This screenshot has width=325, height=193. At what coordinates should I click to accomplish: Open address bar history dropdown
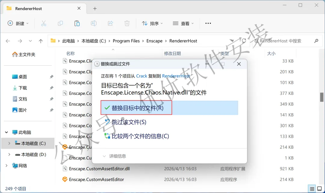[232, 41]
